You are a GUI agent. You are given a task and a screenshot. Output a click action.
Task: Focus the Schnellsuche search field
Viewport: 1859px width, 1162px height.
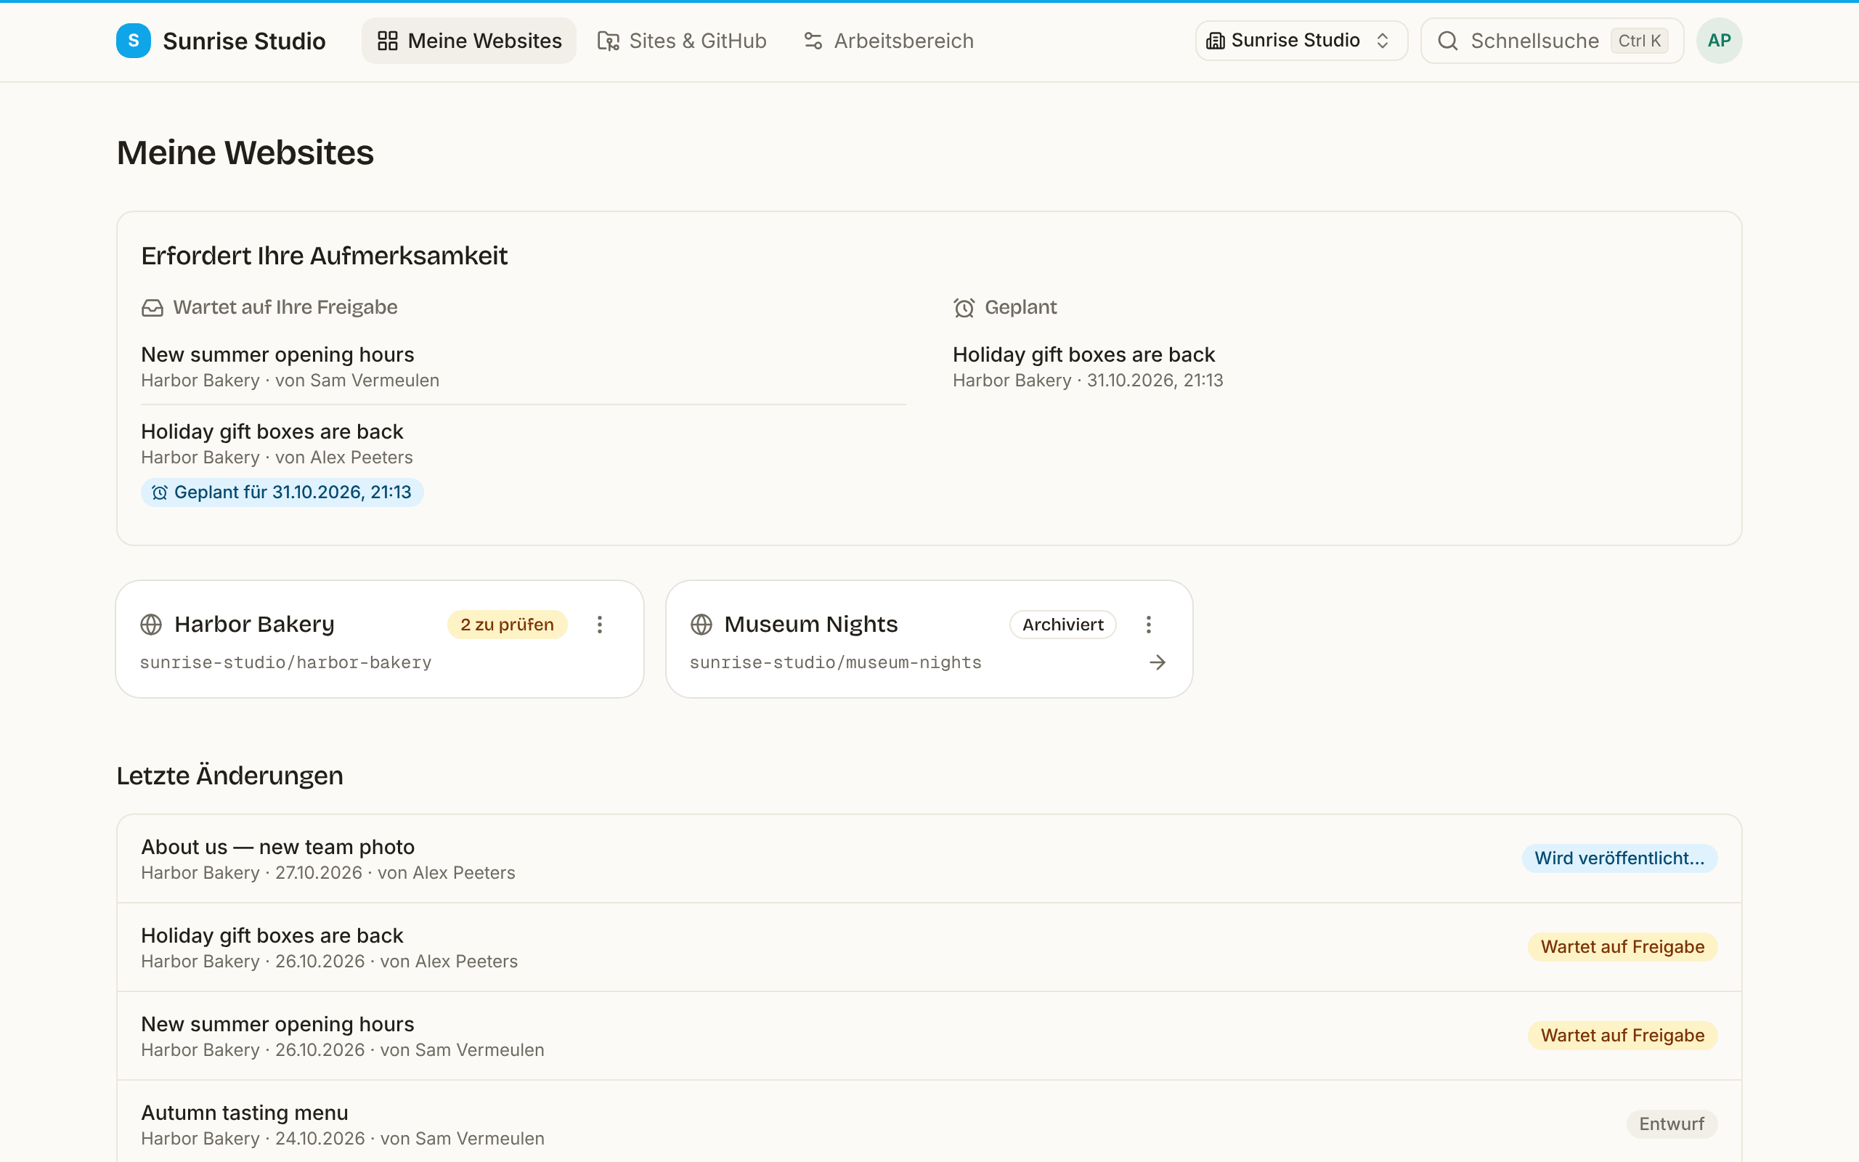[1552, 41]
